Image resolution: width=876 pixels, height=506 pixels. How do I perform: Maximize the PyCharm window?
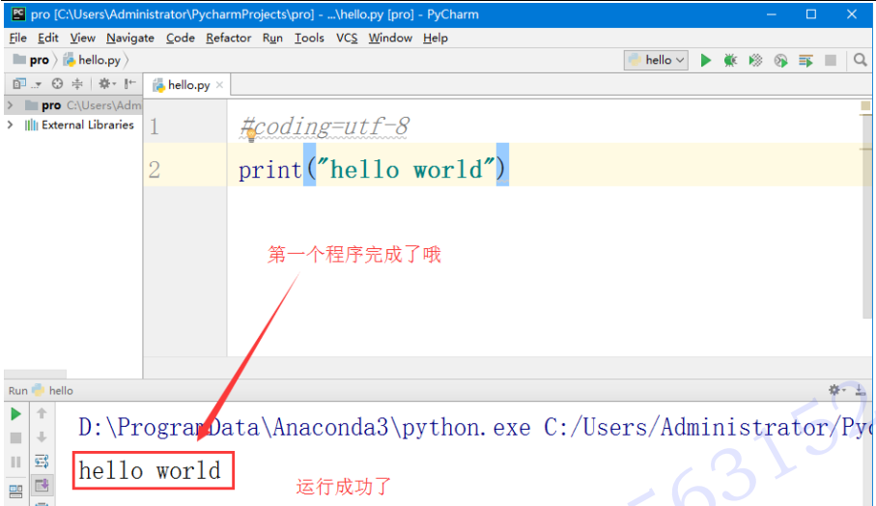pyautogui.click(x=811, y=14)
